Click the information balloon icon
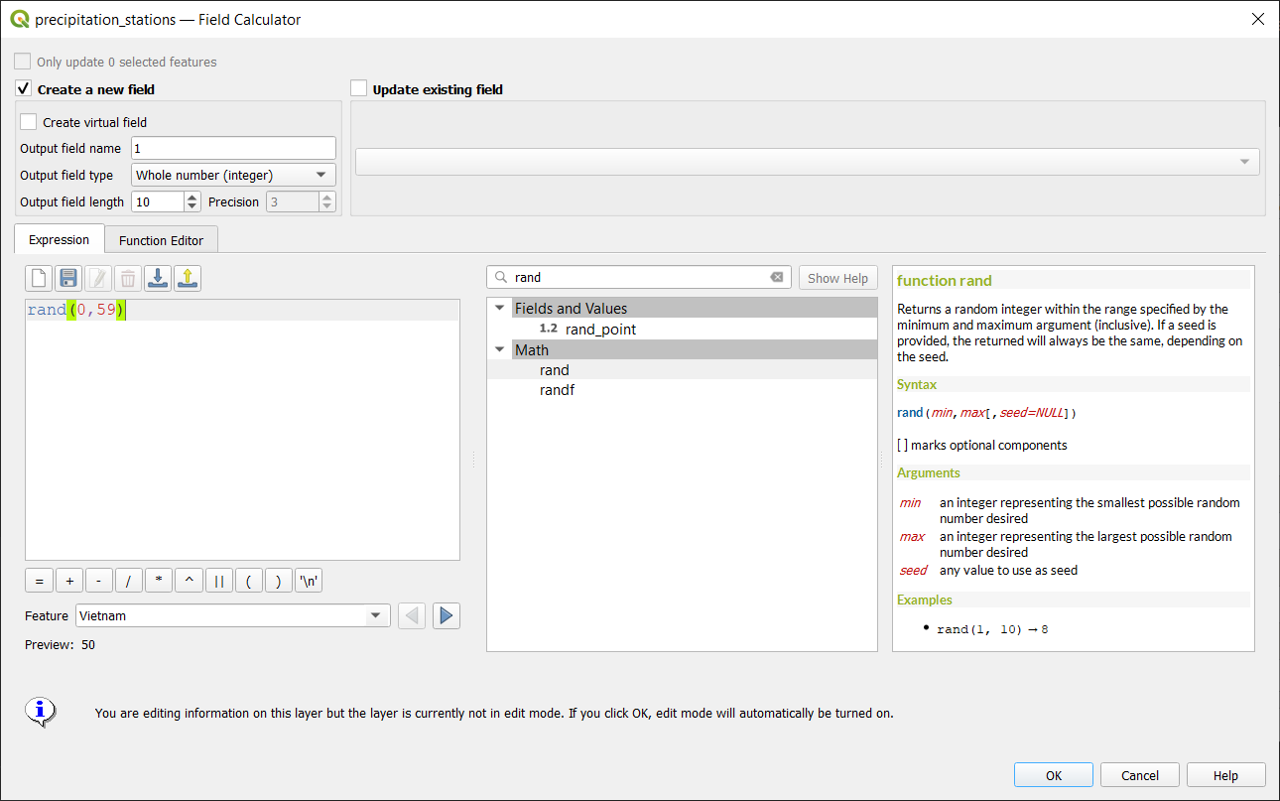Image resolution: width=1280 pixels, height=801 pixels. [40, 711]
